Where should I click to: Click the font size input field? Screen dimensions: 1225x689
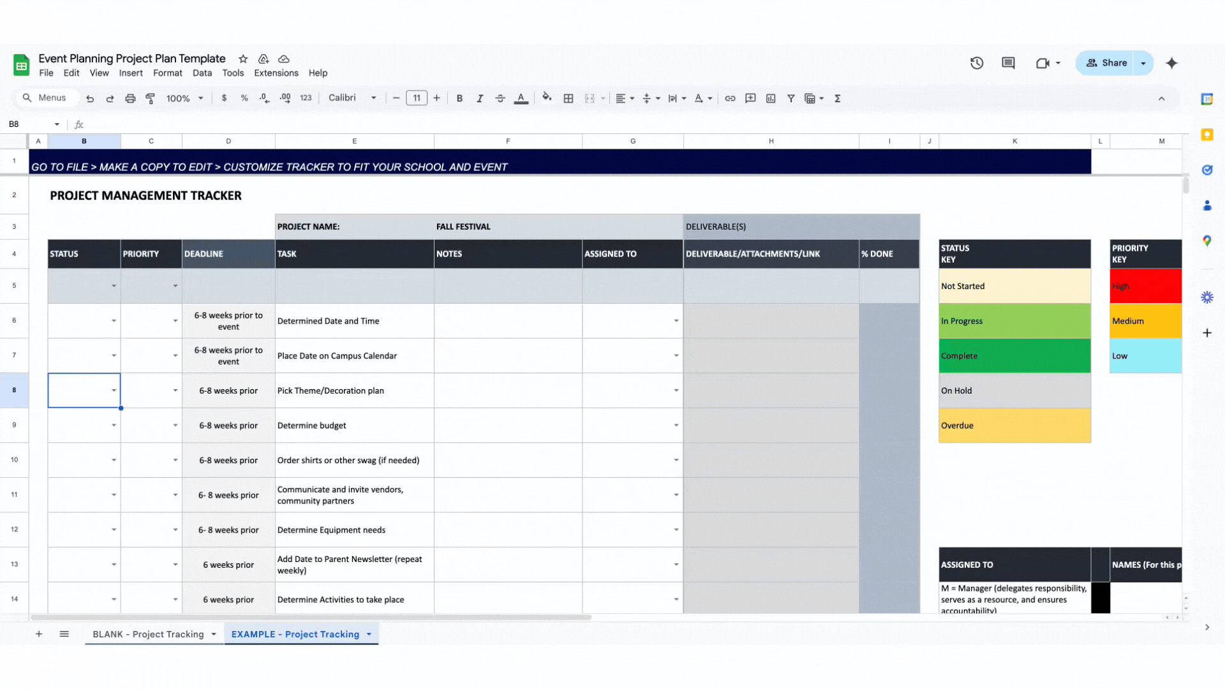pos(416,98)
